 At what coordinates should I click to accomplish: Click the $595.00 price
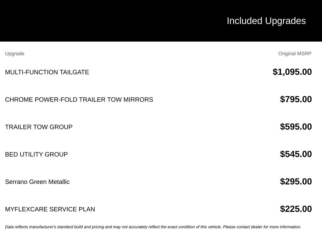pos(296,127)
